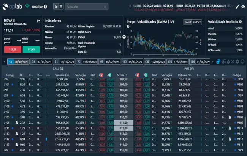Go to next expiration dates arrow
This screenshot has height=156, width=247.
click(x=213, y=61)
